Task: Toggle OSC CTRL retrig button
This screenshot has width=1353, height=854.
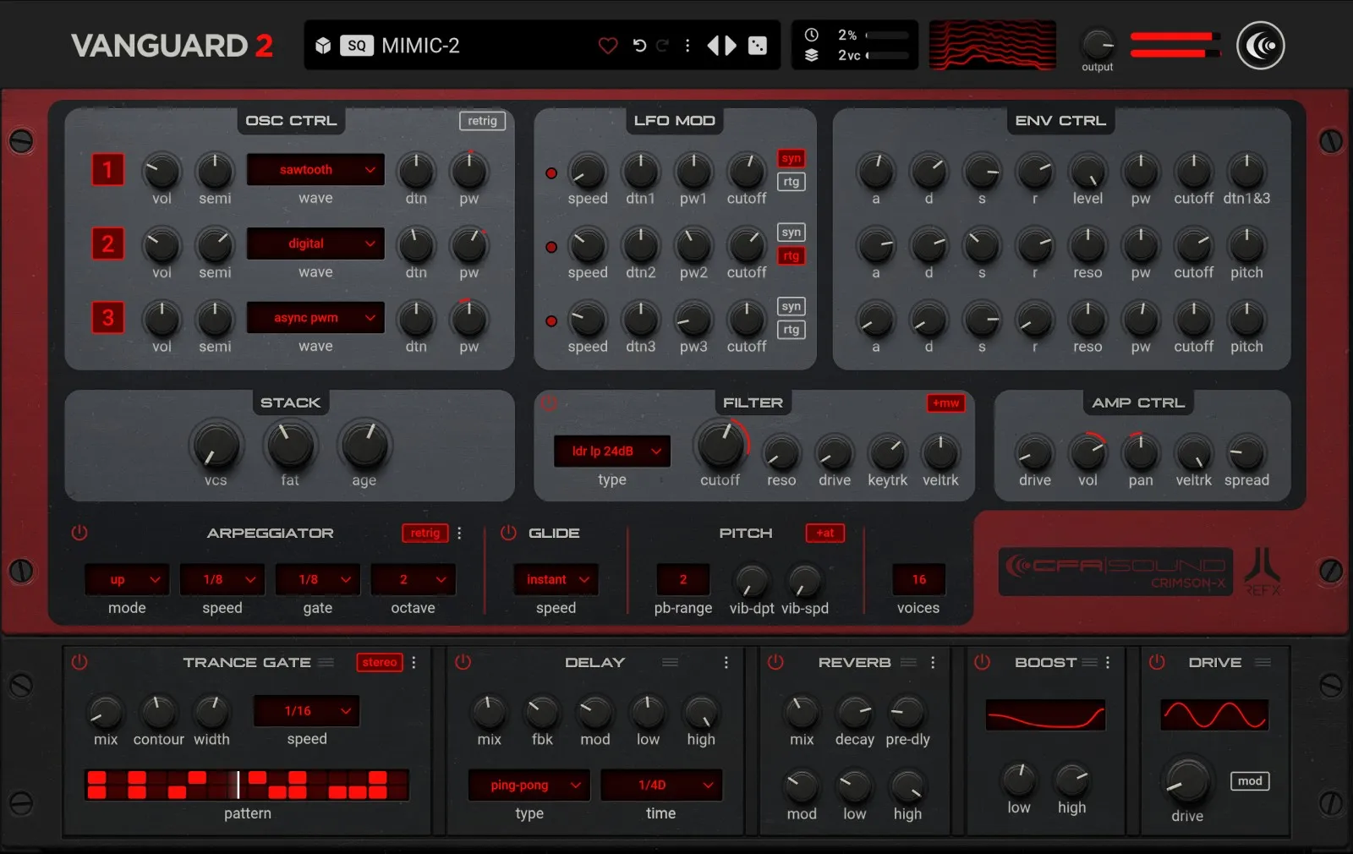Action: tap(482, 121)
